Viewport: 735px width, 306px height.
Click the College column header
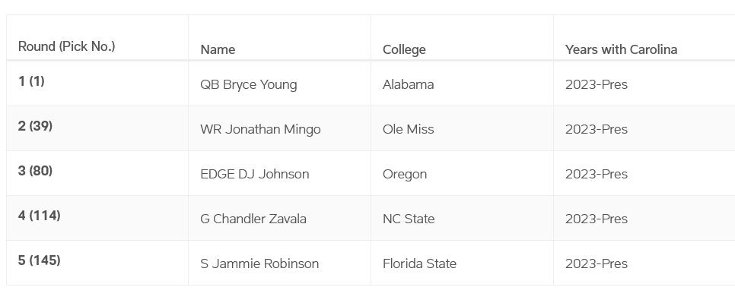[404, 49]
